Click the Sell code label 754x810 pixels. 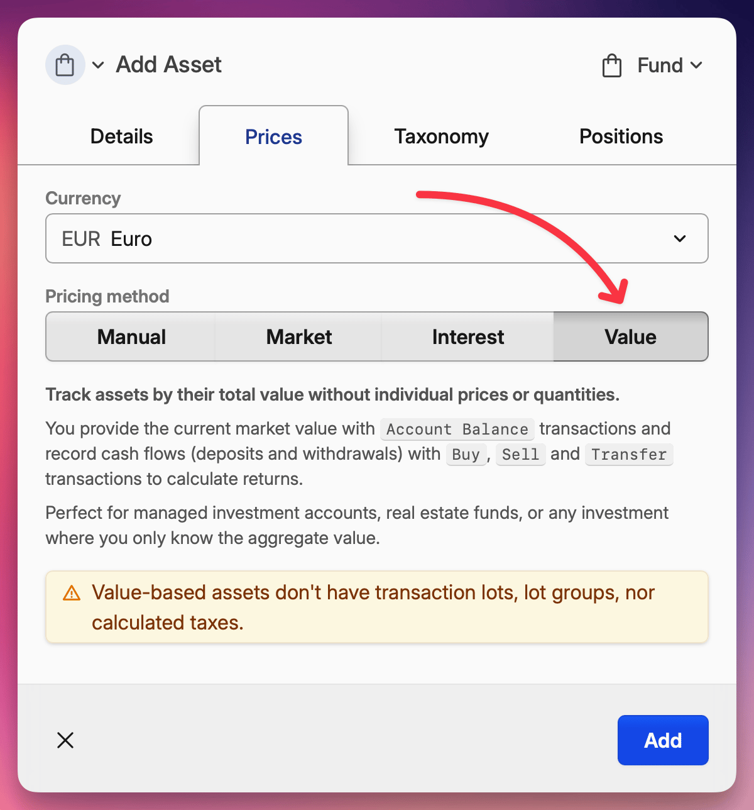[x=520, y=455]
